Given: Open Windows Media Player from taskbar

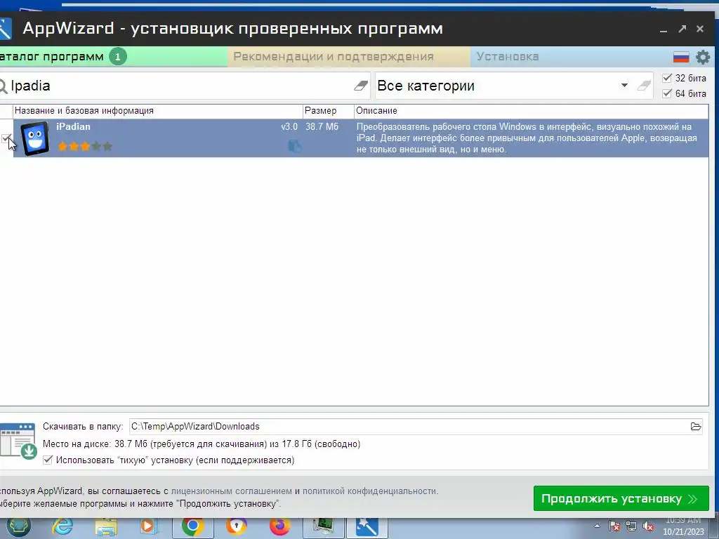Looking at the screenshot, I should 148,526.
